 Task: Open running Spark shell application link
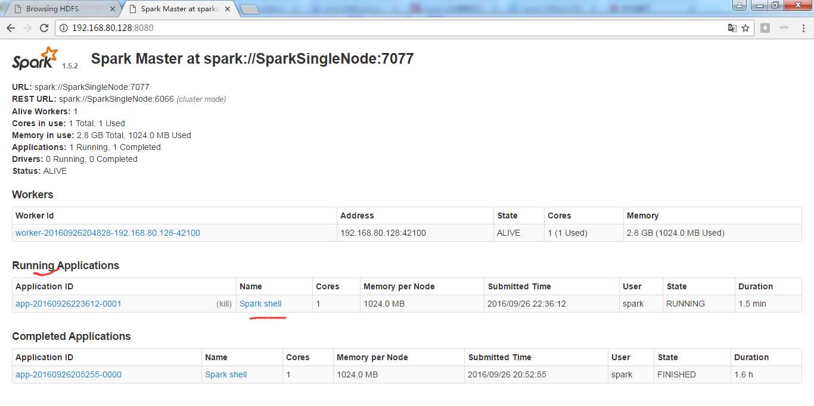point(260,304)
